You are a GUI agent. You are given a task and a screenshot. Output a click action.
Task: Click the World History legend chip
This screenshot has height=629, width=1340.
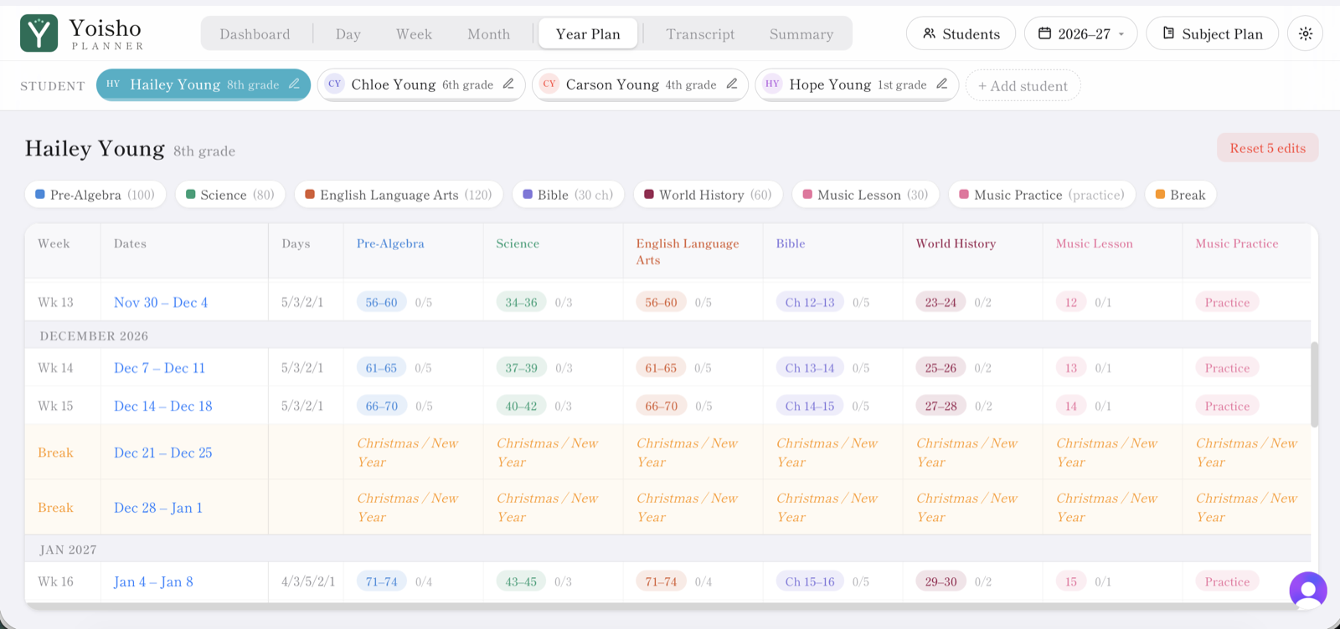[708, 195]
